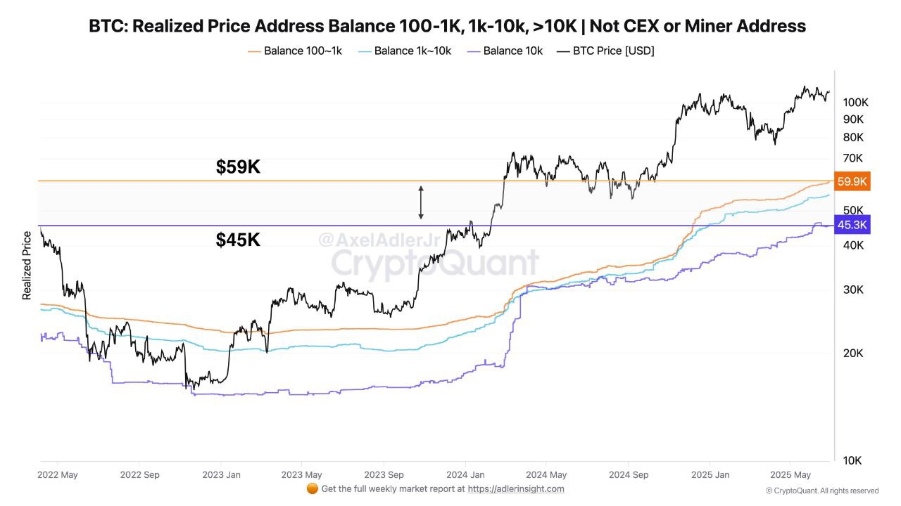Open the adlerinsight.com report link
901x506 pixels.
[x=516, y=488]
